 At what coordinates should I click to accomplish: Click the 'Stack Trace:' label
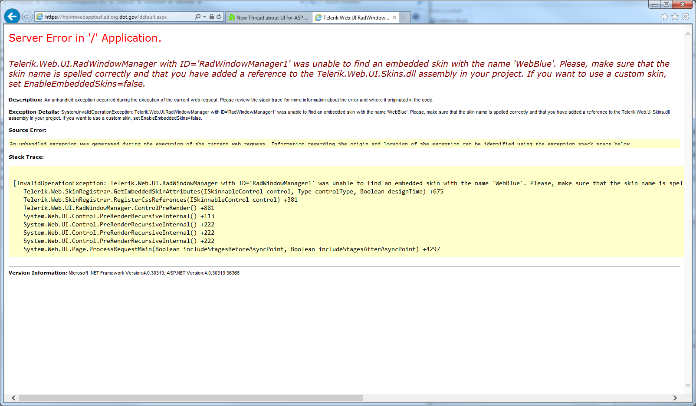click(x=26, y=157)
